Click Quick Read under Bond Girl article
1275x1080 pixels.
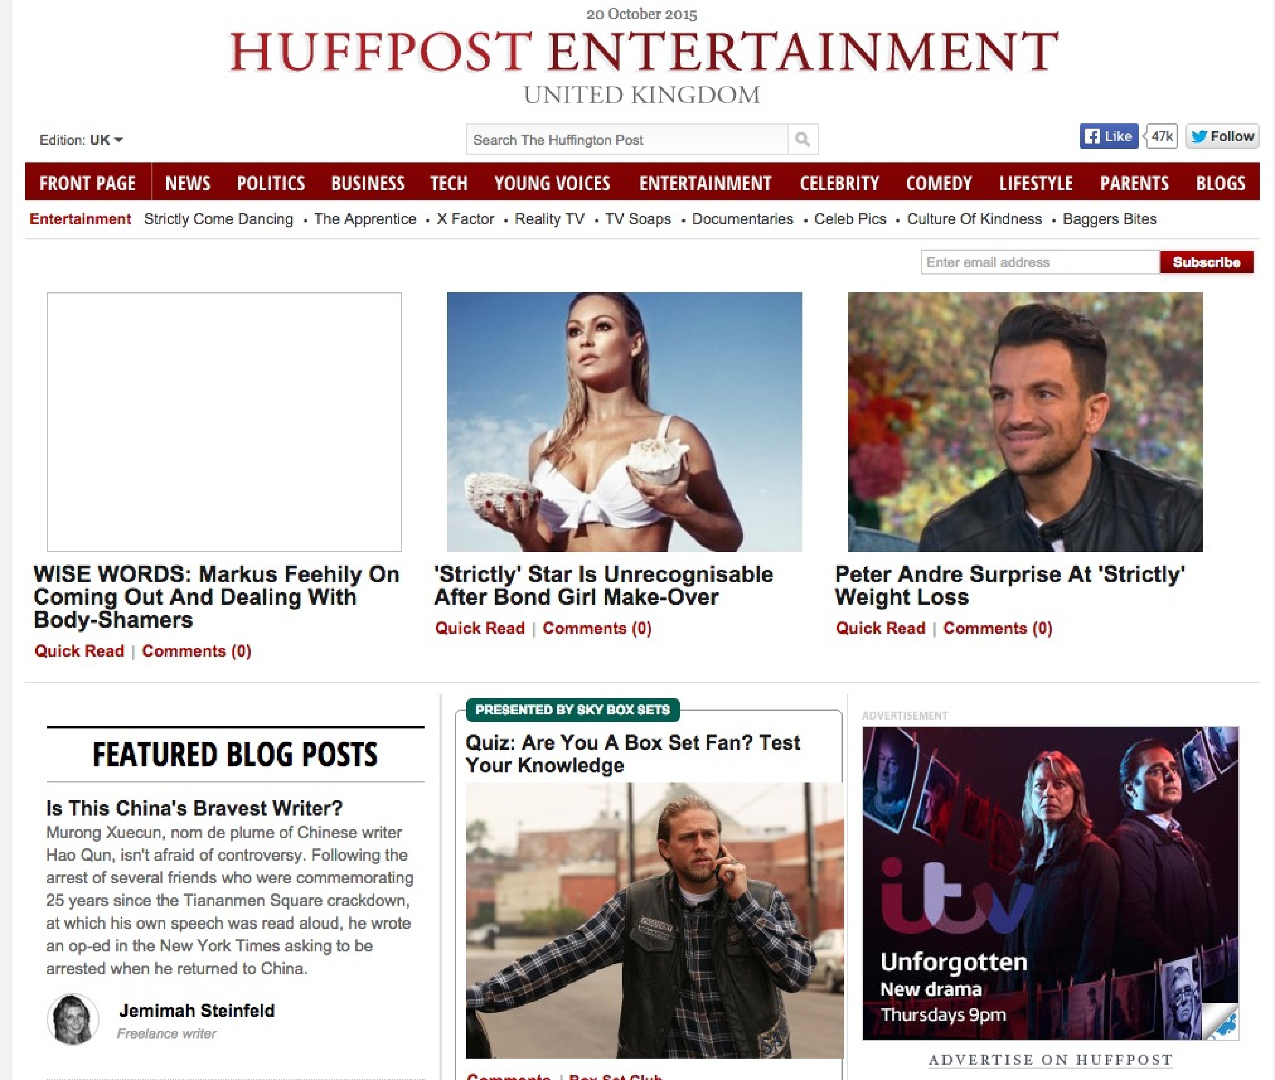[479, 628]
